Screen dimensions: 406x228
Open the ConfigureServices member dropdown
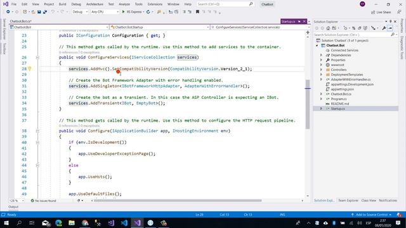(x=260, y=27)
